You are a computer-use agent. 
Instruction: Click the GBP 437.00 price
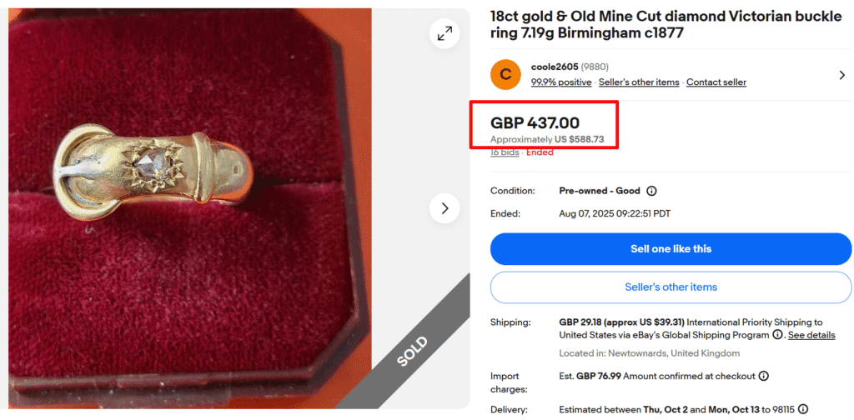pos(535,123)
